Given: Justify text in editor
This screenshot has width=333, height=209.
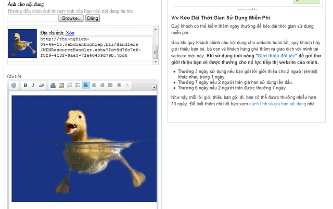Looking at the screenshot, I should [x=110, y=85].
